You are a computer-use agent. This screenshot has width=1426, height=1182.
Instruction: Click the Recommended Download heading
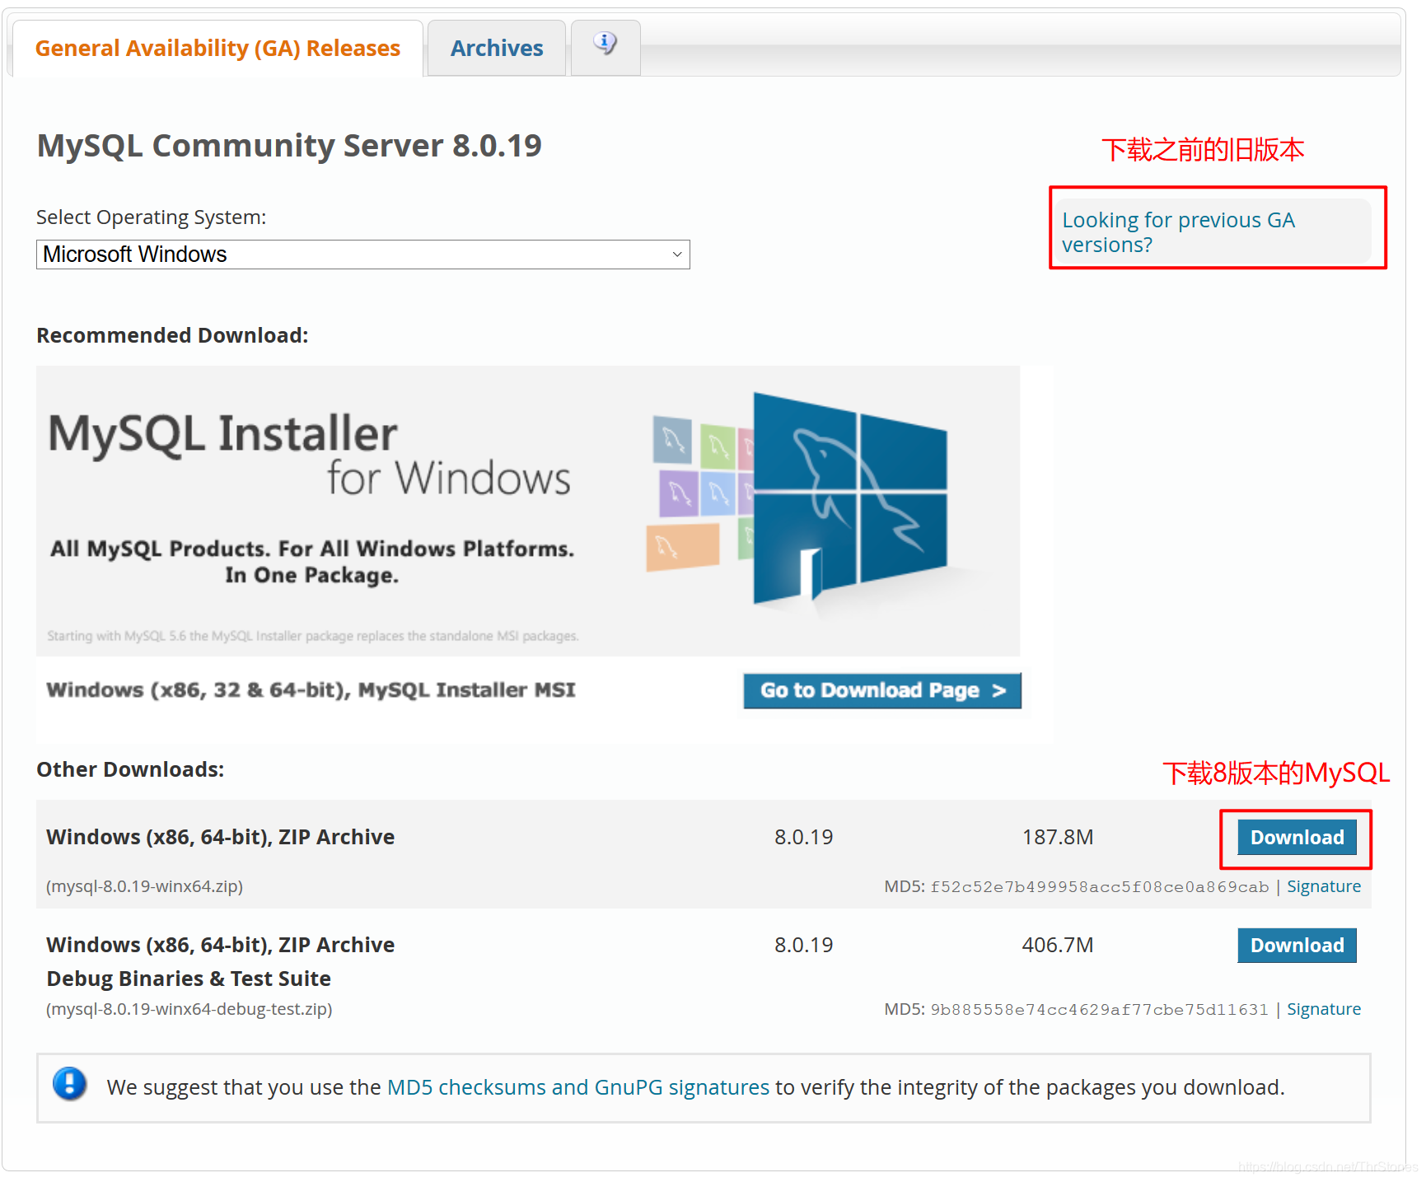172,335
